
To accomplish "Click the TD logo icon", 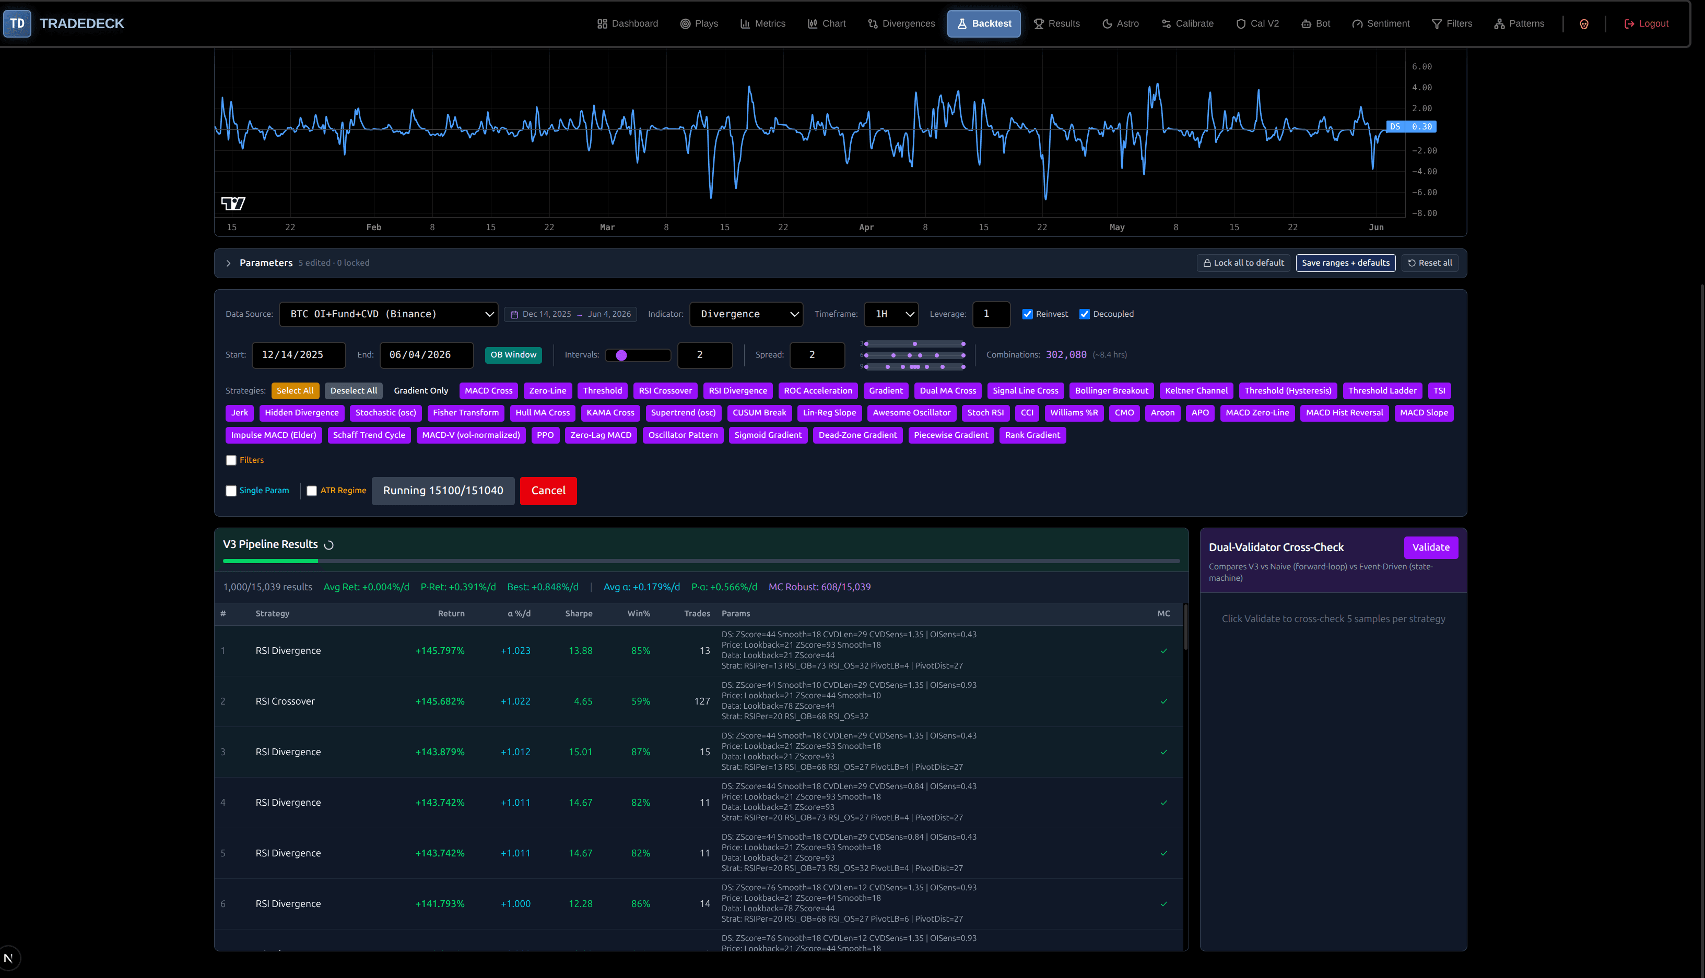I will pos(17,23).
